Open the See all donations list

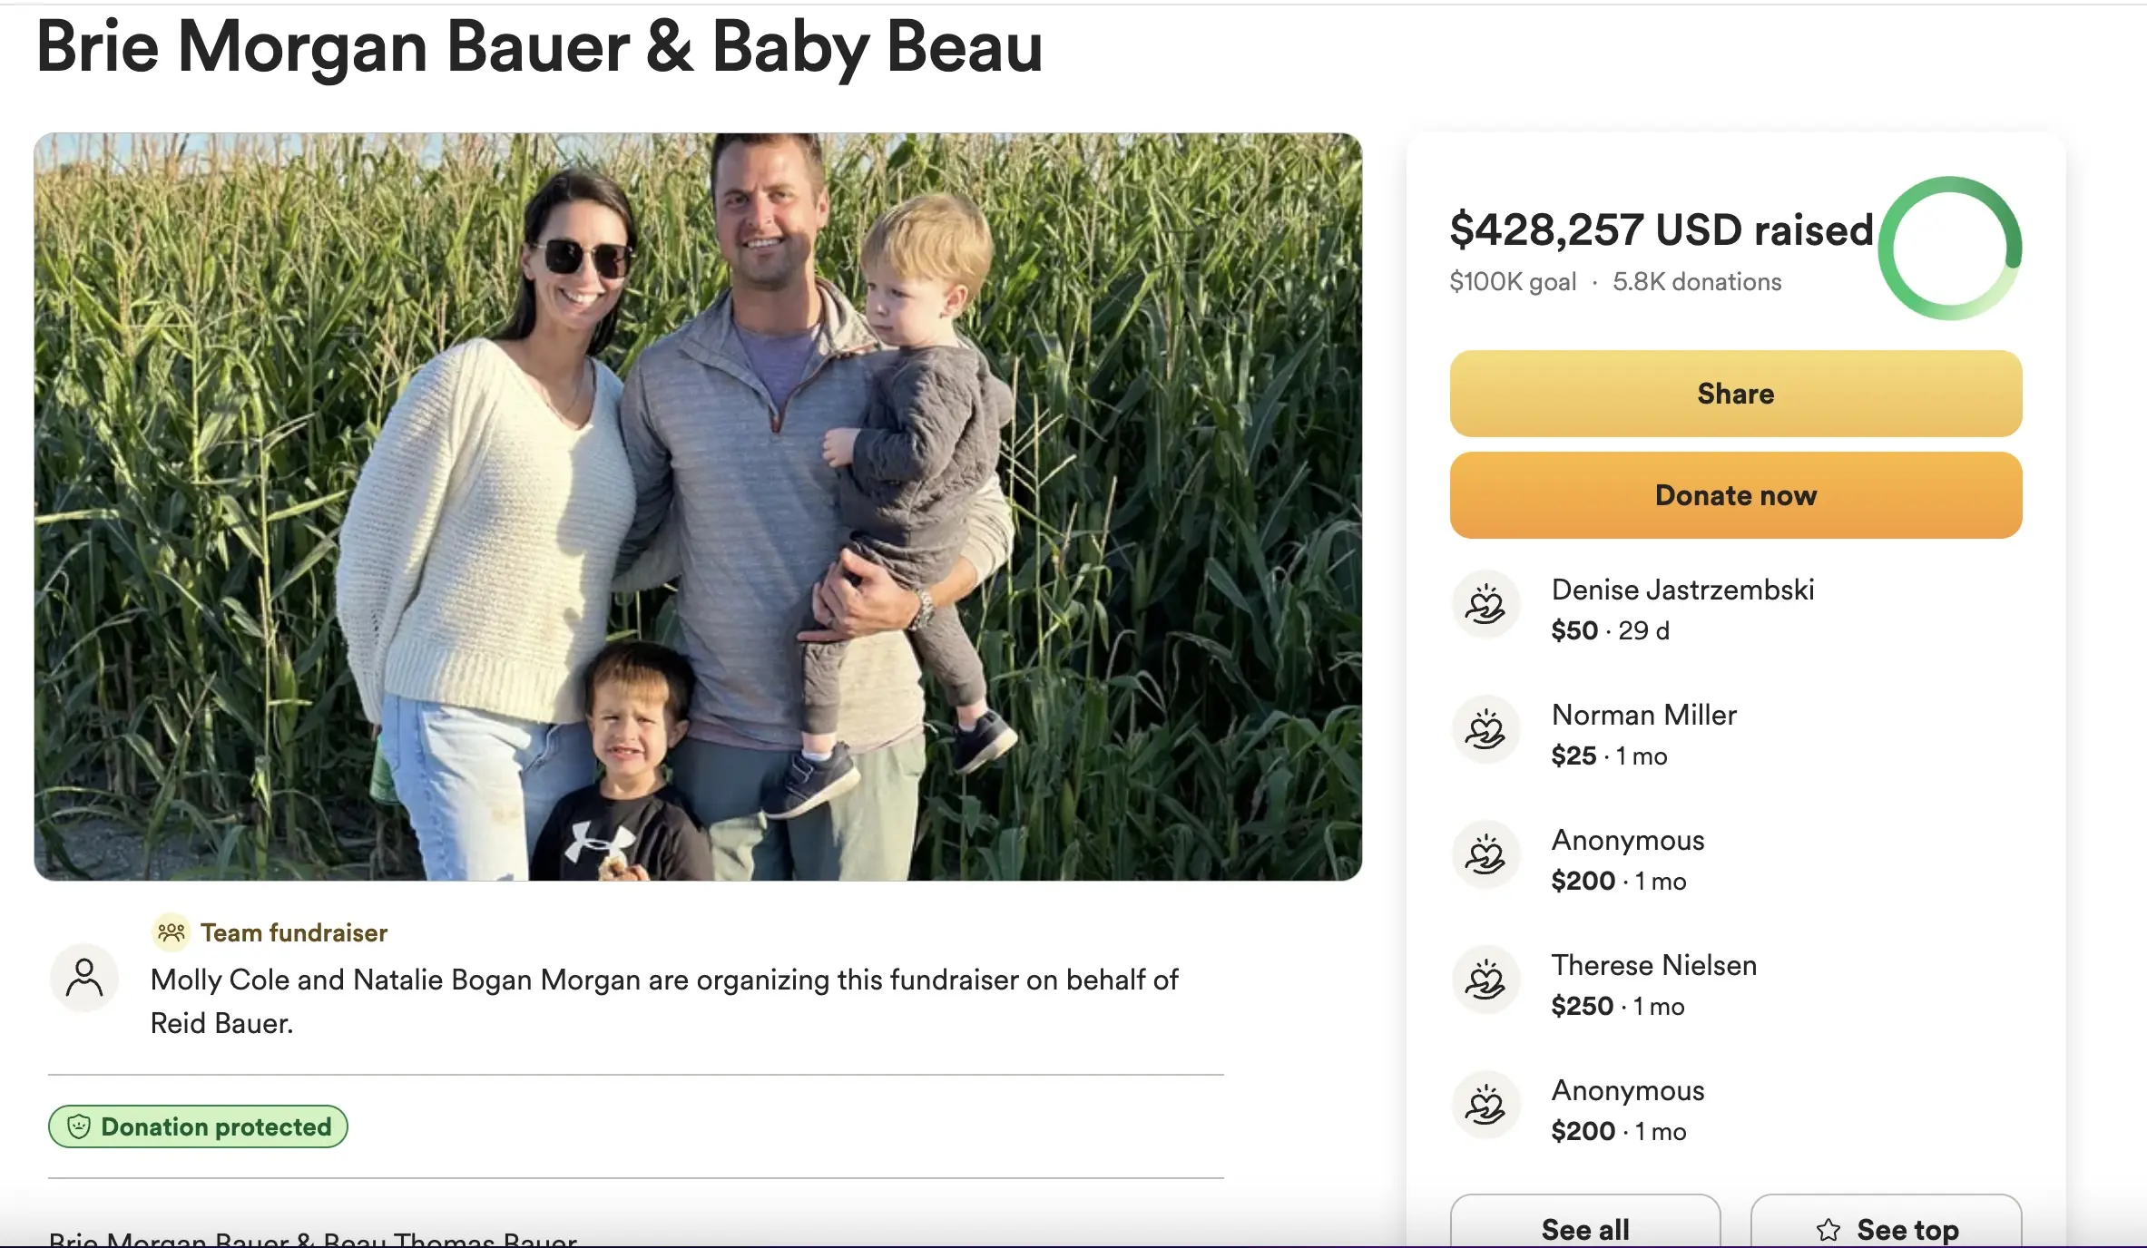(1584, 1228)
